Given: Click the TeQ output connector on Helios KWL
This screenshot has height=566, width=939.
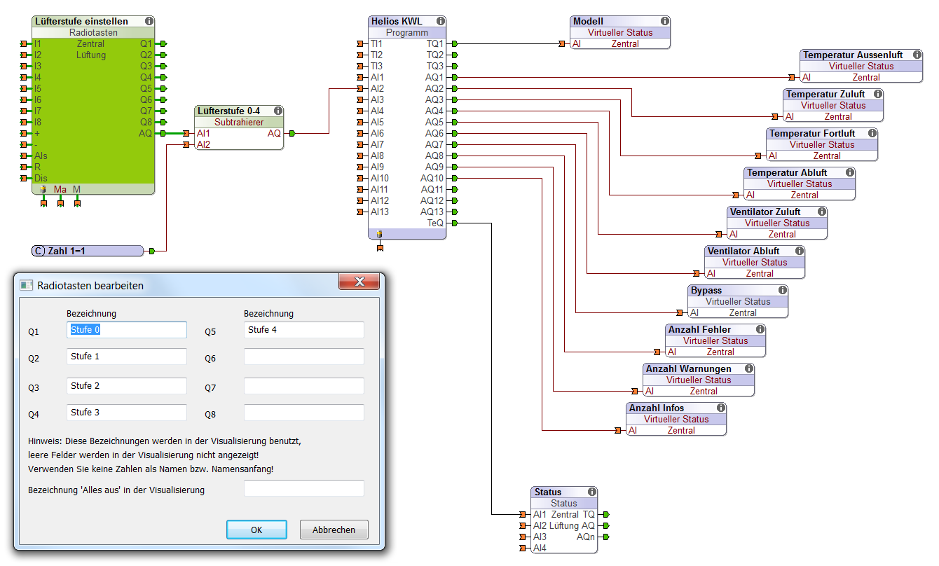Looking at the screenshot, I should pyautogui.click(x=455, y=223).
